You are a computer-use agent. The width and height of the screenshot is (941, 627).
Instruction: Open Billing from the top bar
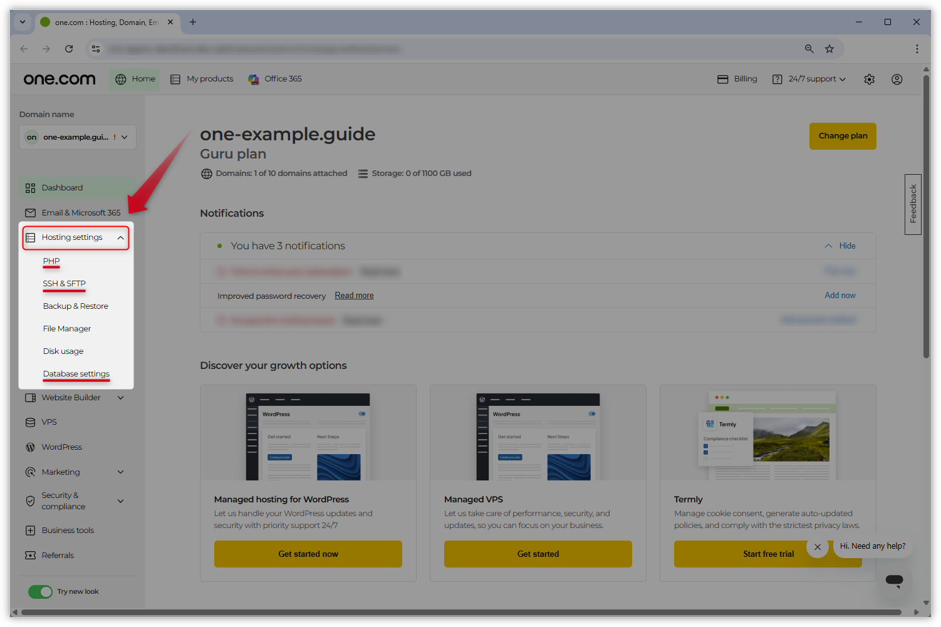click(x=737, y=79)
